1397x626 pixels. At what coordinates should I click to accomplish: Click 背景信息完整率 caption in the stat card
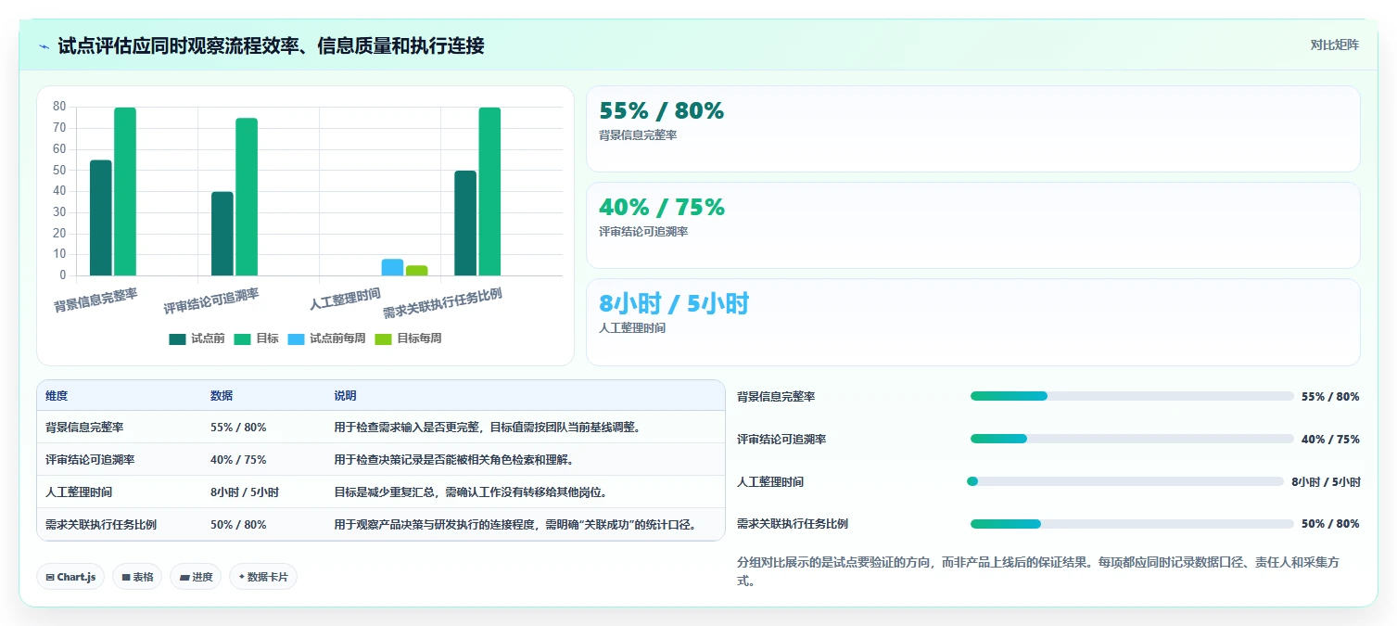[x=638, y=135]
